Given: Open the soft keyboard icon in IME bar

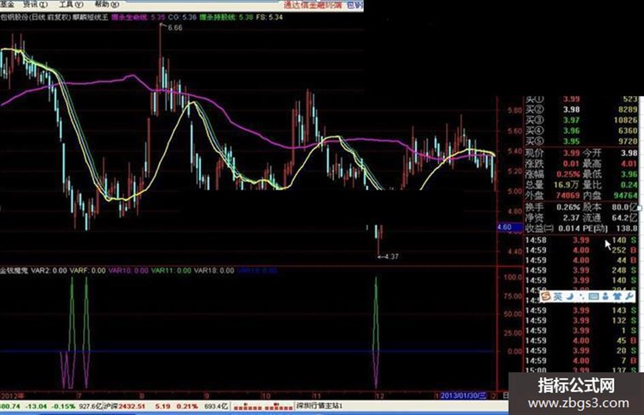Looking at the screenshot, I should pyautogui.click(x=593, y=296).
